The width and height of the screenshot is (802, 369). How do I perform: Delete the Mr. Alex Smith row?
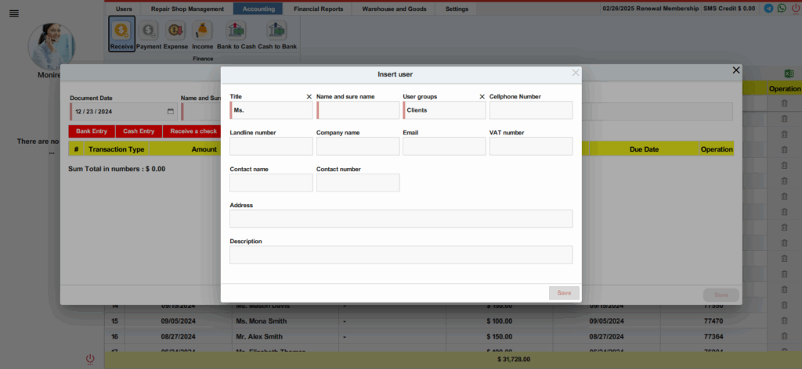[784, 337]
